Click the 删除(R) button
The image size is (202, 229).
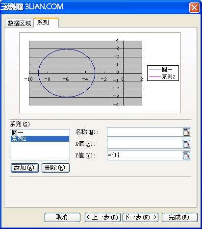pyautogui.click(x=55, y=168)
